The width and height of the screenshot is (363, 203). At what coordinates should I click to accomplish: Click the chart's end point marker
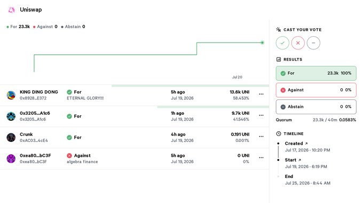tap(262, 43)
